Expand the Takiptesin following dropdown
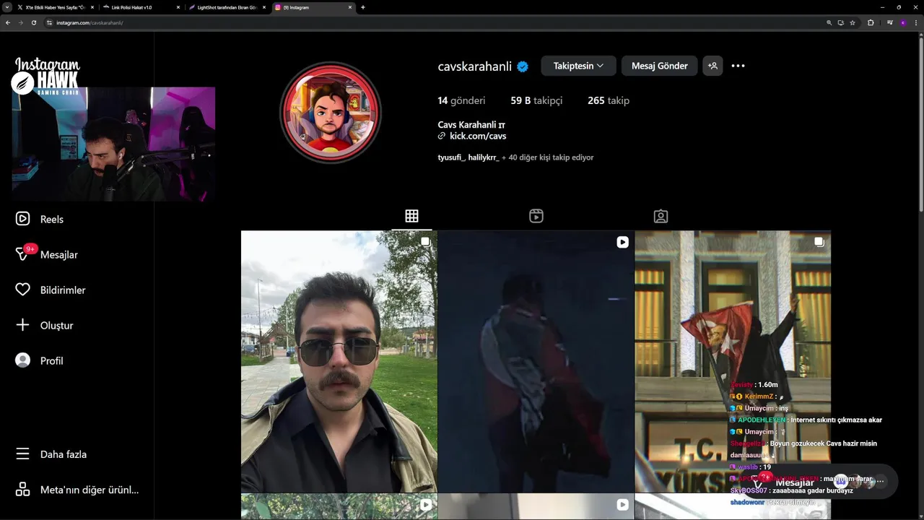 pyautogui.click(x=578, y=66)
